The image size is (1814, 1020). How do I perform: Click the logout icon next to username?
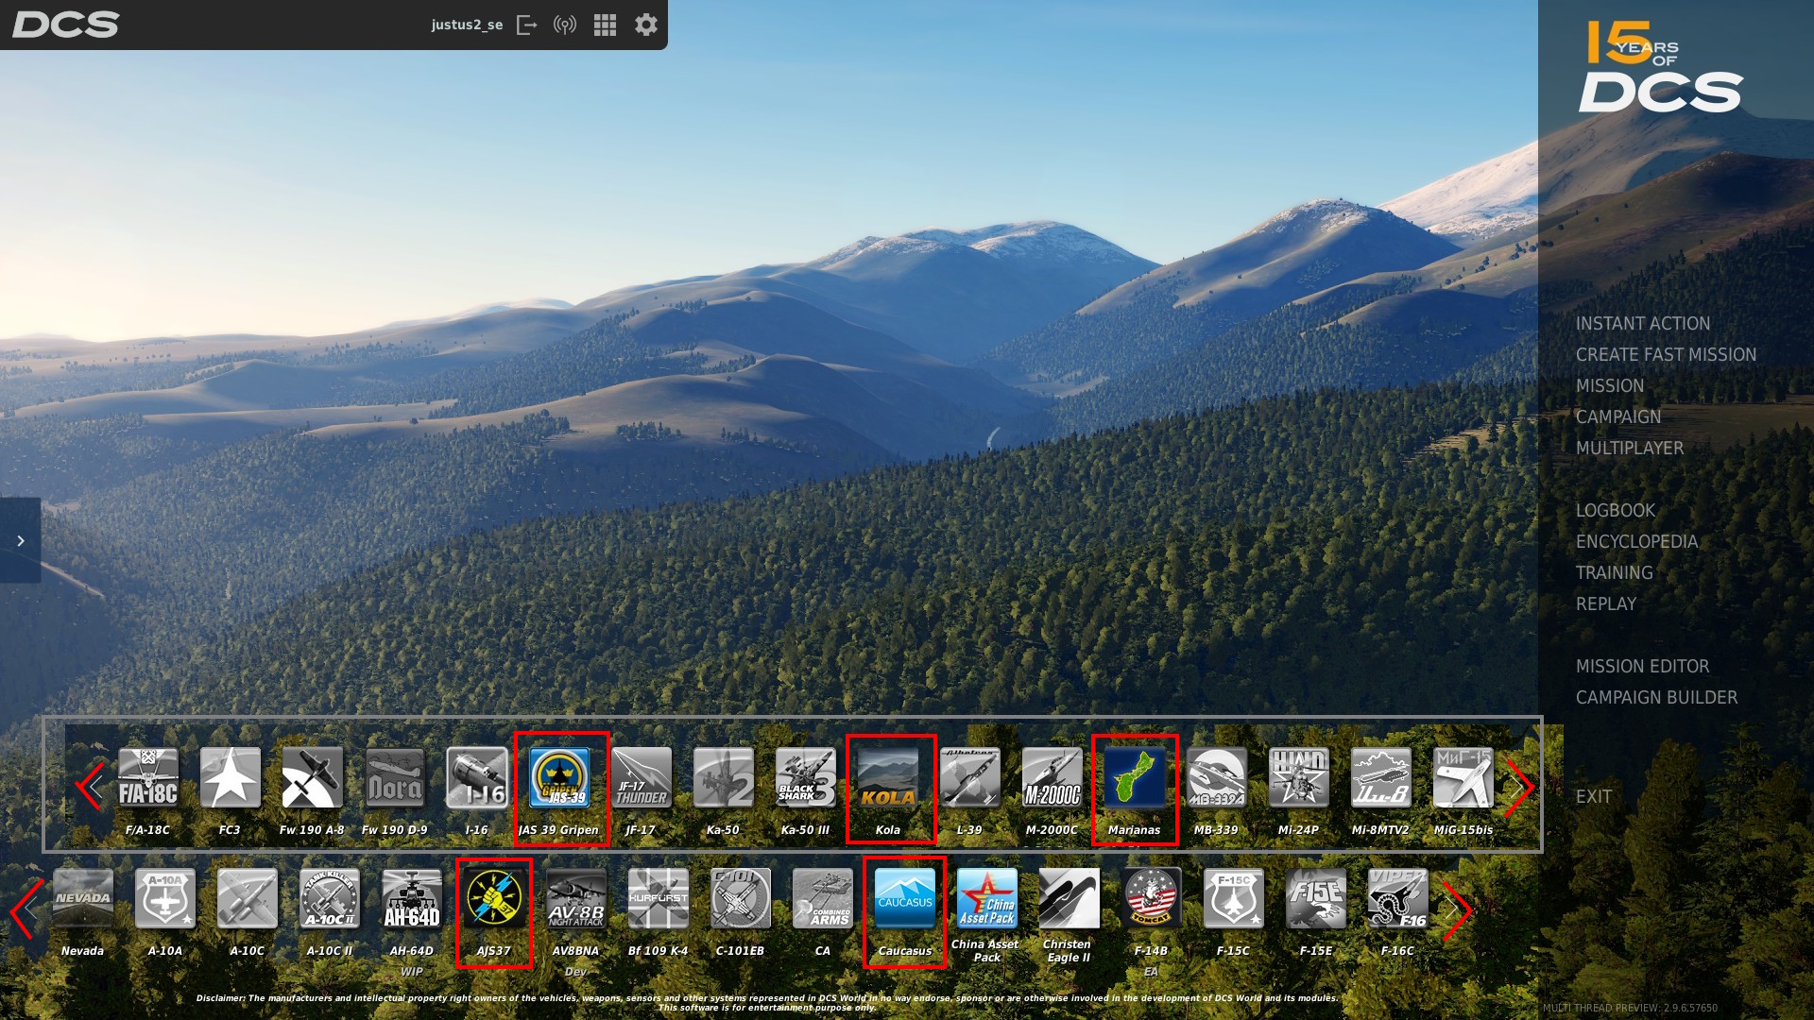(x=526, y=25)
